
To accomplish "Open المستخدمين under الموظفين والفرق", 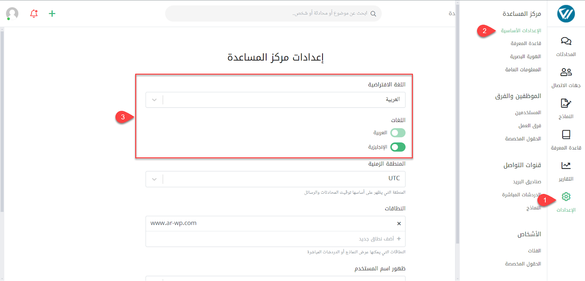I will (528, 113).
